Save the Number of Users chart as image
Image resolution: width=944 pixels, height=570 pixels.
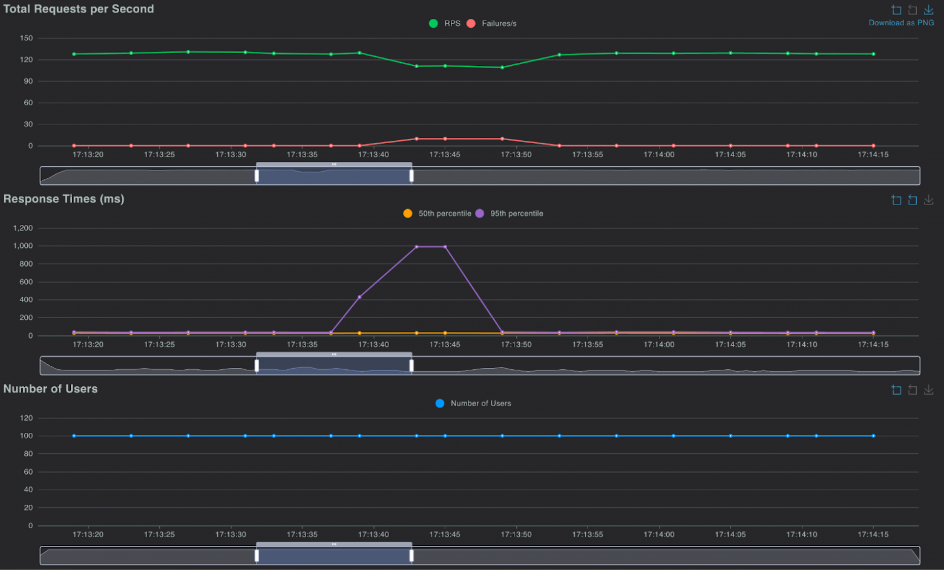[929, 390]
